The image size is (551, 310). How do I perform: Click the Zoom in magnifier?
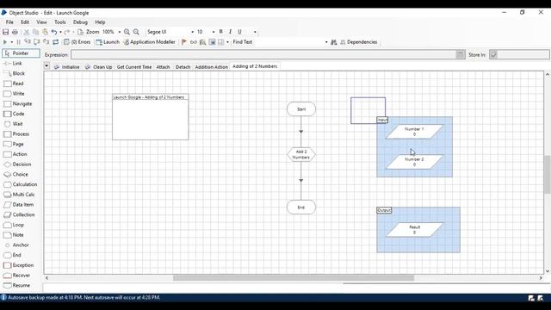click(x=127, y=32)
